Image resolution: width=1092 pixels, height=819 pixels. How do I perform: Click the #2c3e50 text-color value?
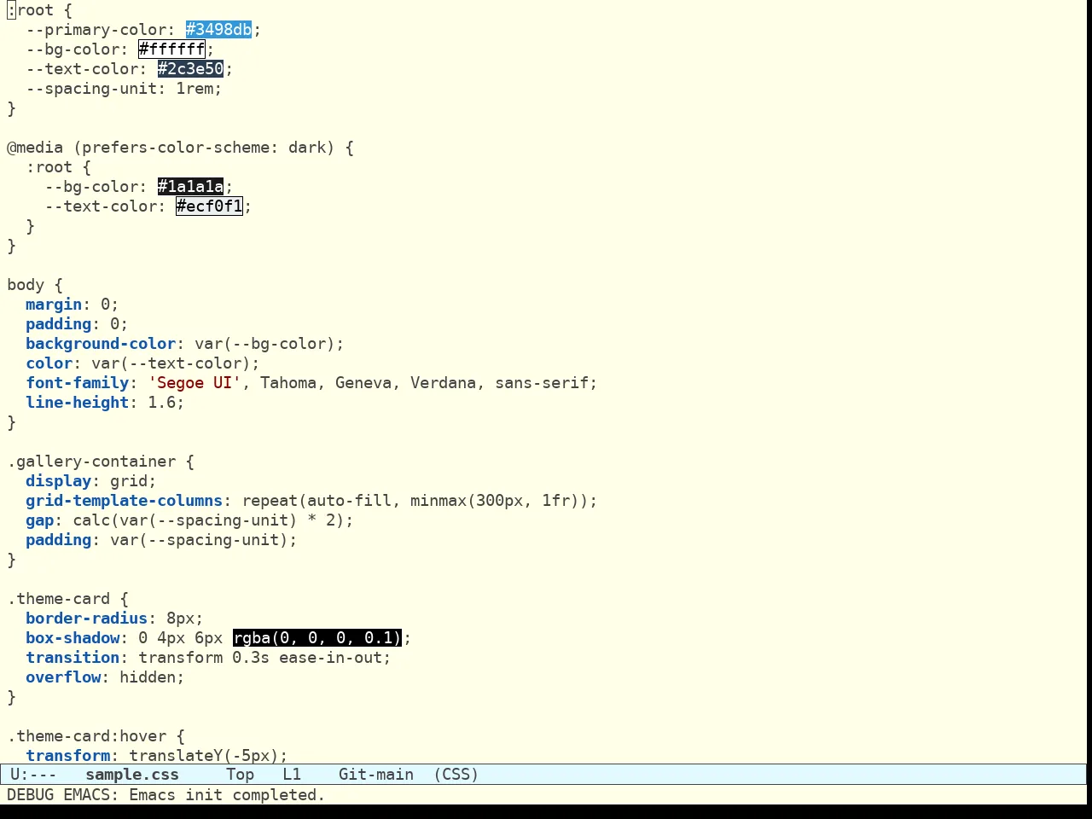coord(190,69)
